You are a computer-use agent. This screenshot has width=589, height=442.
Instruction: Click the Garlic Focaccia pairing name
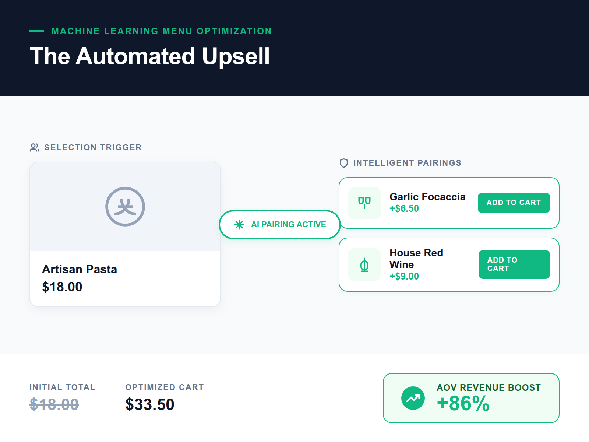click(427, 197)
